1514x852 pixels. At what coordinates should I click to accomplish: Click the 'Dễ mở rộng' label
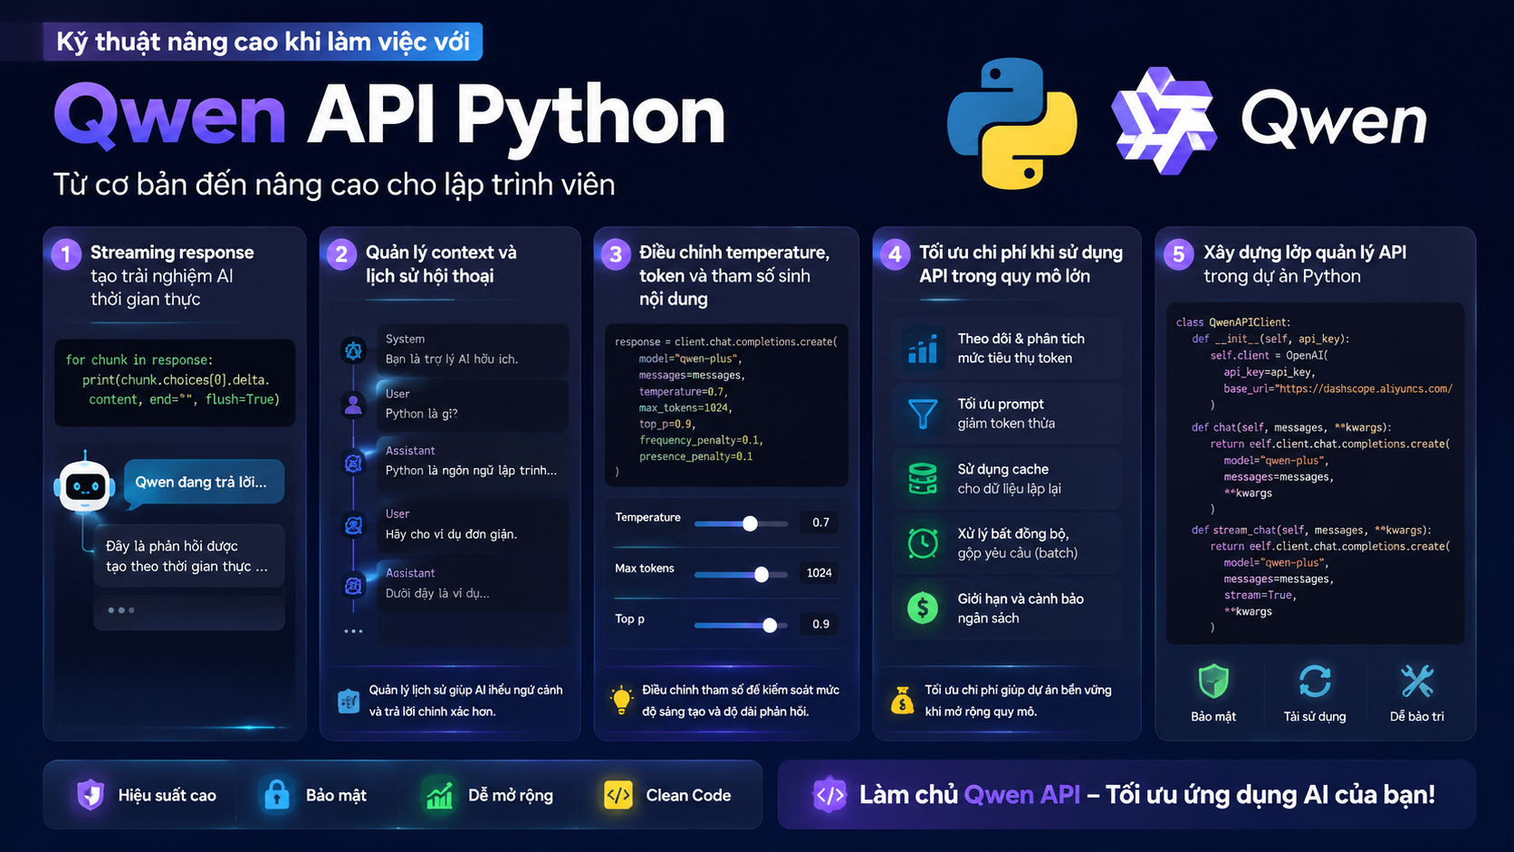coord(511,795)
